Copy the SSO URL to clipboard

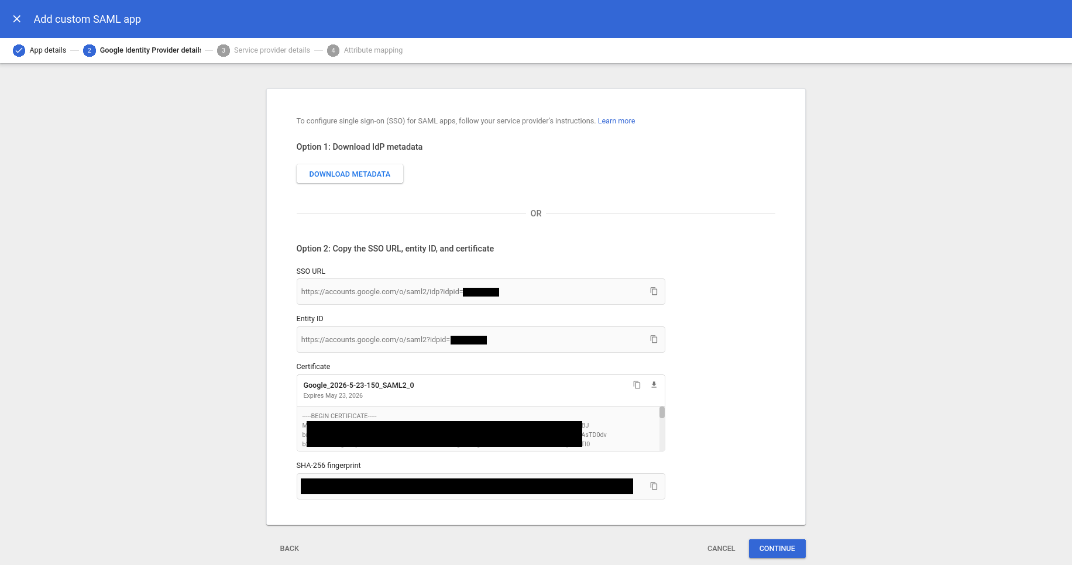654,291
